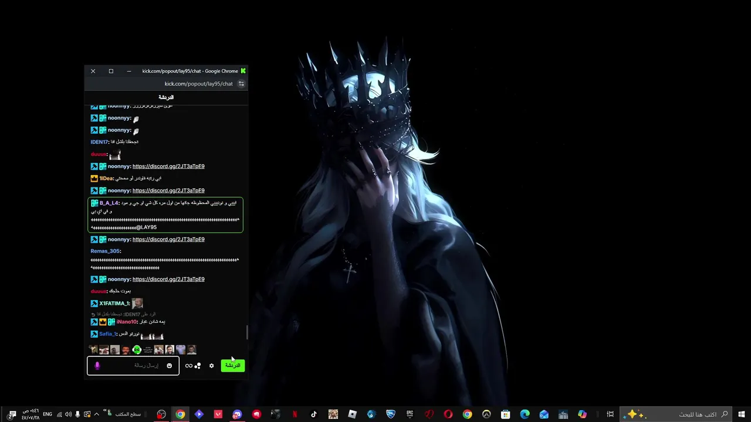Click the green الدردشة send button
This screenshot has height=422, width=751.
click(x=233, y=366)
